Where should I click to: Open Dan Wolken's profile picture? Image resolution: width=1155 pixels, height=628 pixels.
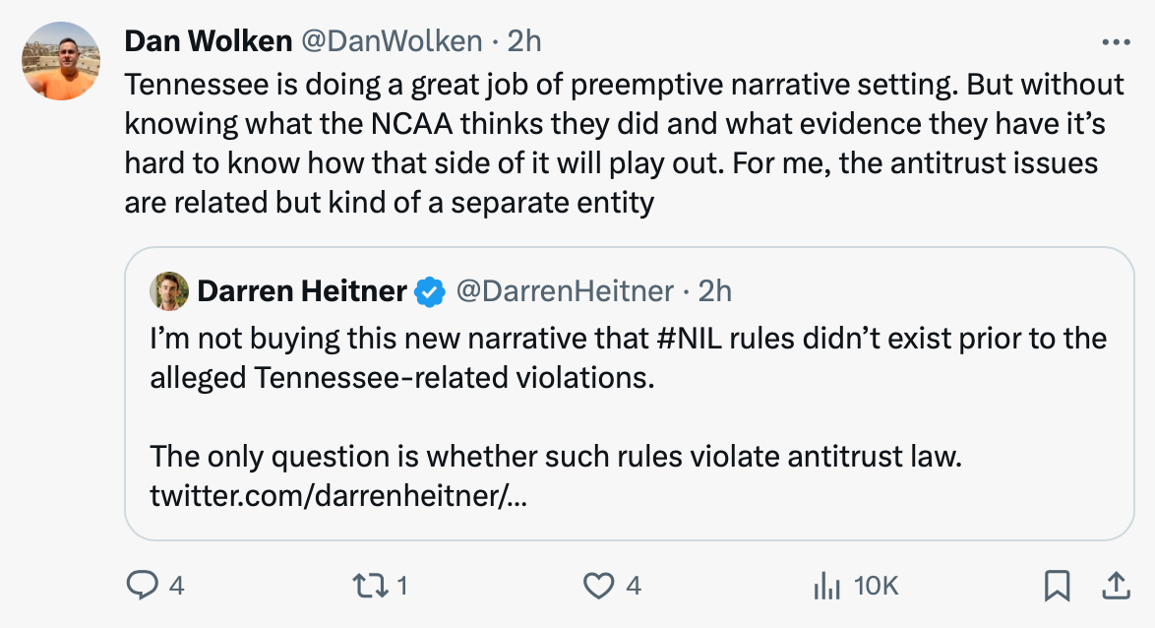(x=61, y=61)
